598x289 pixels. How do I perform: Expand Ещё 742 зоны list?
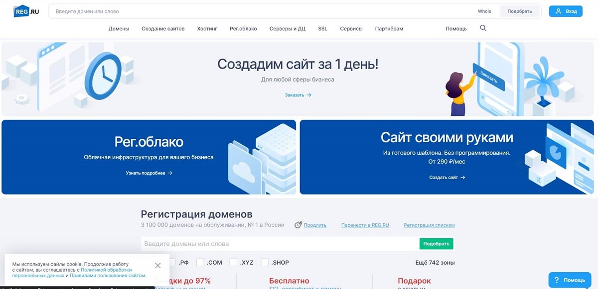435,263
